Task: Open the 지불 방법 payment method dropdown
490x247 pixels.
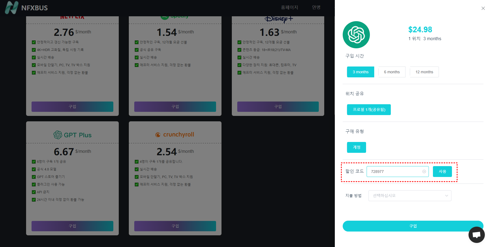Action: click(x=410, y=195)
